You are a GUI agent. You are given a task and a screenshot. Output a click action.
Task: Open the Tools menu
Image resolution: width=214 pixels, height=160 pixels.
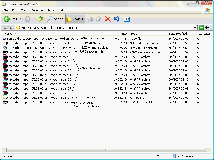click(51, 10)
